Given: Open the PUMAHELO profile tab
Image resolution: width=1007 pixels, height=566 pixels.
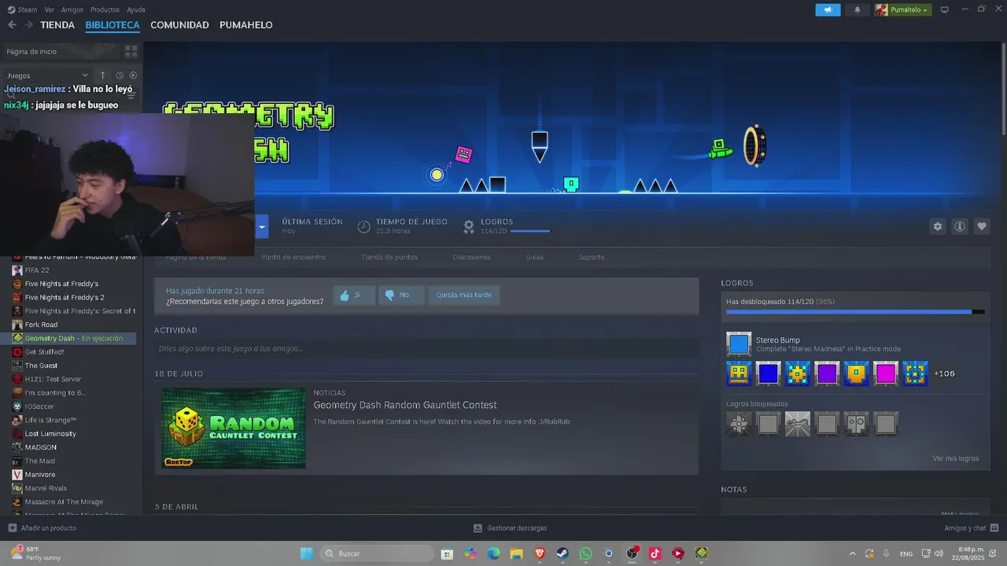Looking at the screenshot, I should click(246, 25).
